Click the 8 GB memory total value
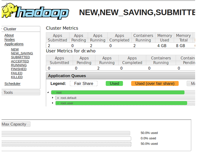Screen dimensions: 197x153 (181, 46)
